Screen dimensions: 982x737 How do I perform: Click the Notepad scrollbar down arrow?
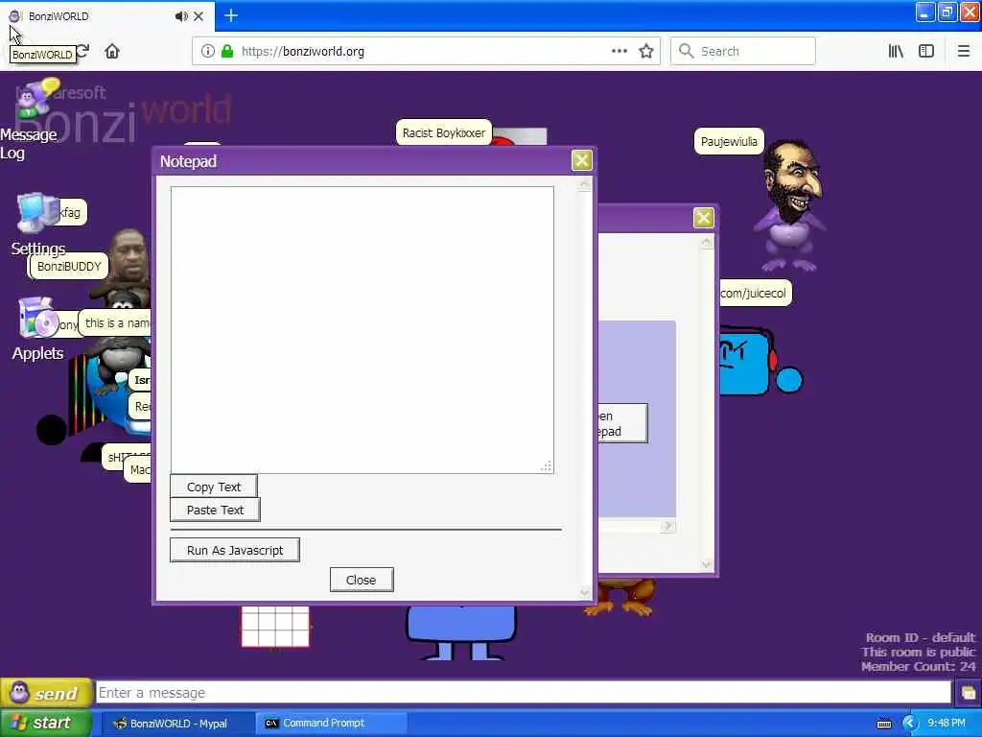584,592
